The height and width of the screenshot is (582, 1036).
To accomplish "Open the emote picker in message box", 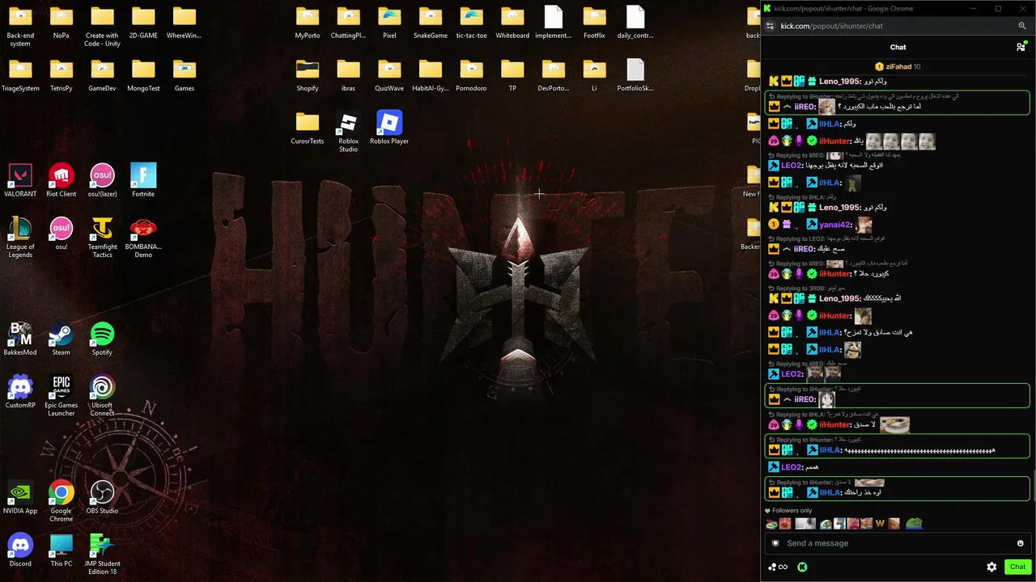I will (1020, 543).
